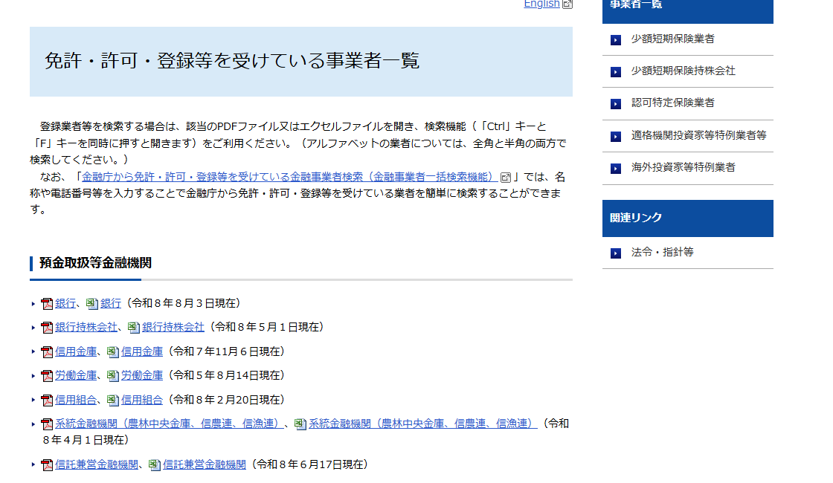This screenshot has width=833, height=483.
Task: Click arrow icon beside 少額短期保険持株会社
Action: 616,71
